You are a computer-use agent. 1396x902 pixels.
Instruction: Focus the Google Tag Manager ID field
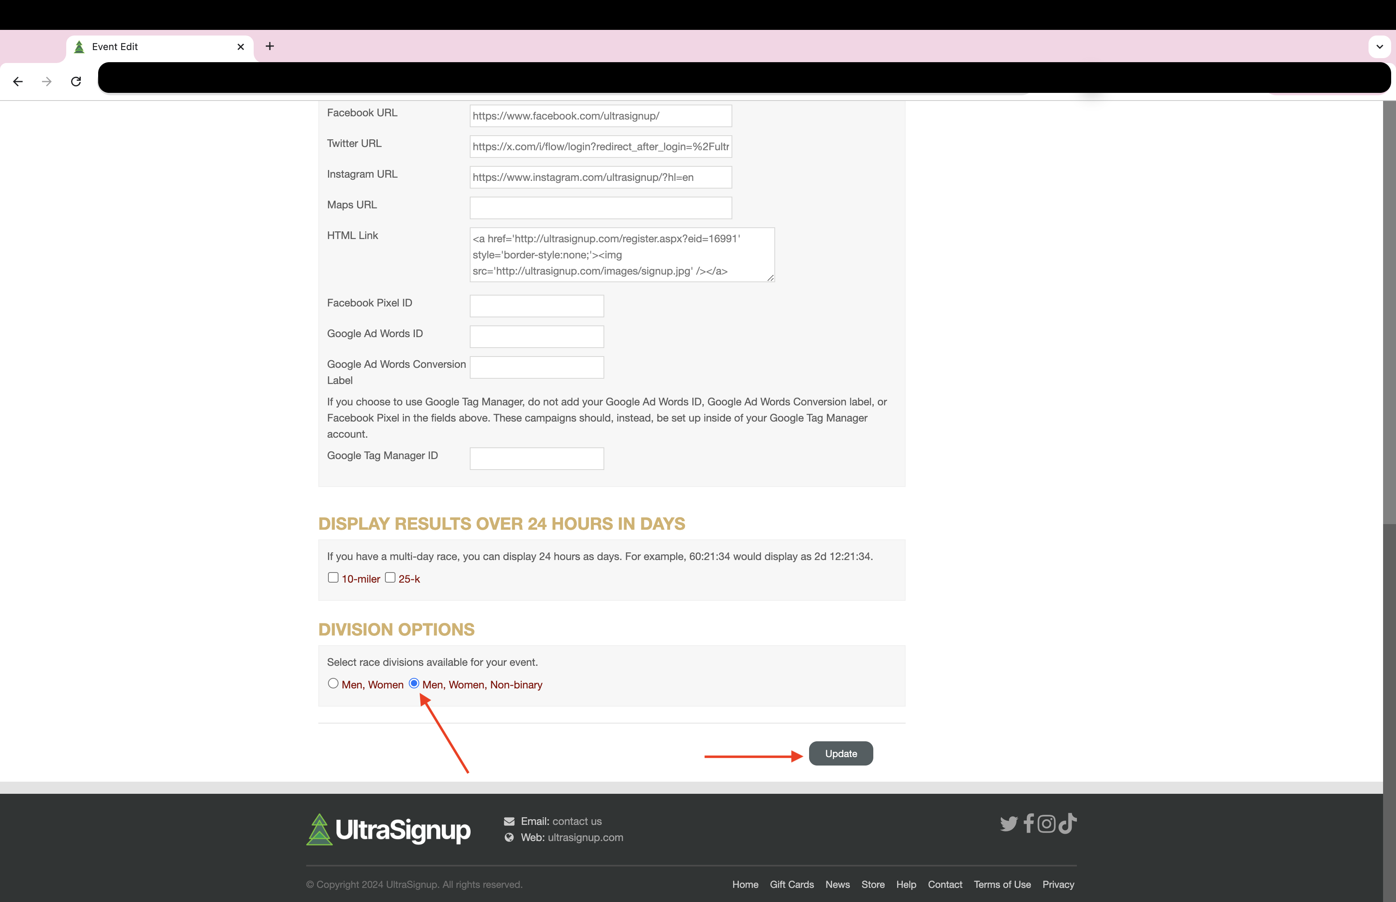(536, 459)
